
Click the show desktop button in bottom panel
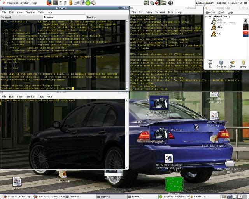pyautogui.click(x=224, y=197)
